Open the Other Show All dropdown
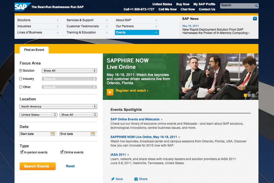 pos(69,87)
